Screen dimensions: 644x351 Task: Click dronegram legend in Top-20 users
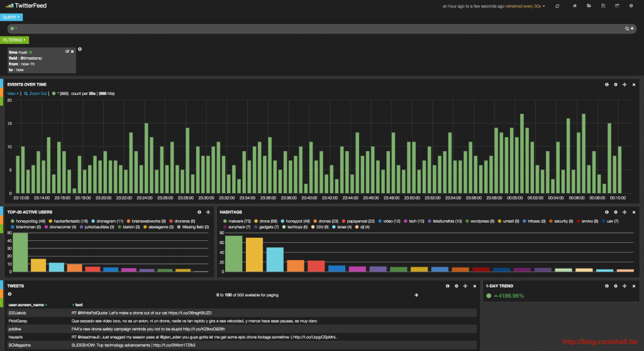pos(107,221)
